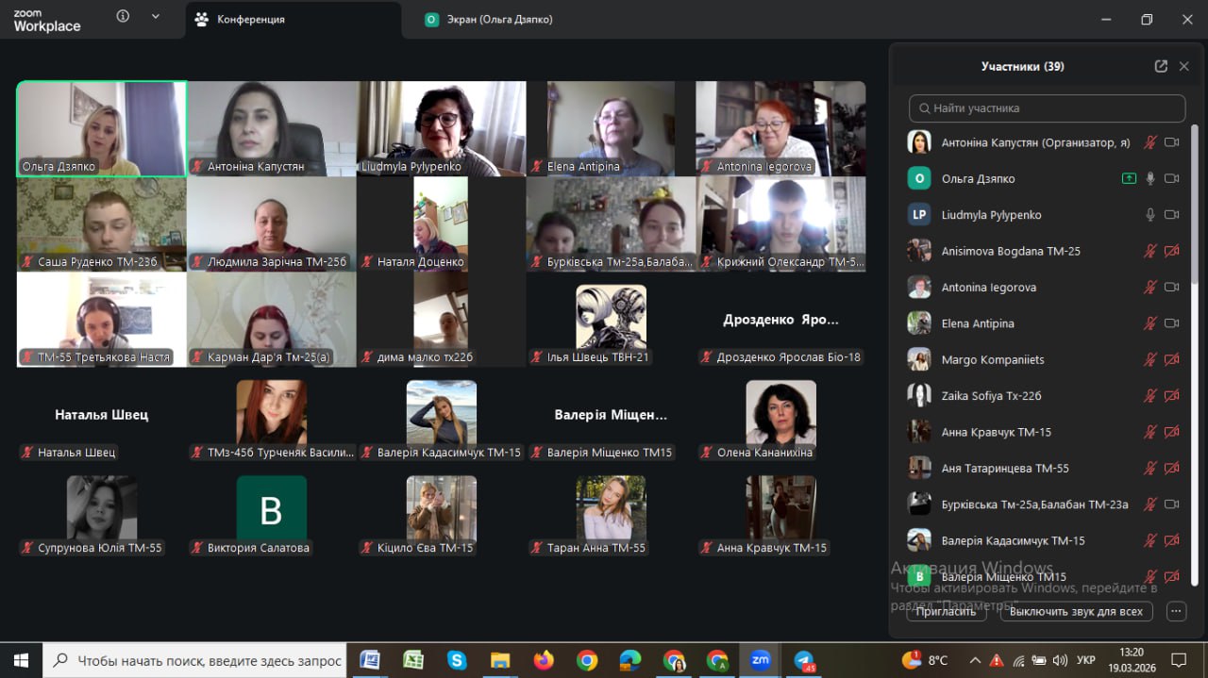The height and width of the screenshot is (678, 1208).
Task: Open the more options button in participants panel
Action: [1176, 611]
